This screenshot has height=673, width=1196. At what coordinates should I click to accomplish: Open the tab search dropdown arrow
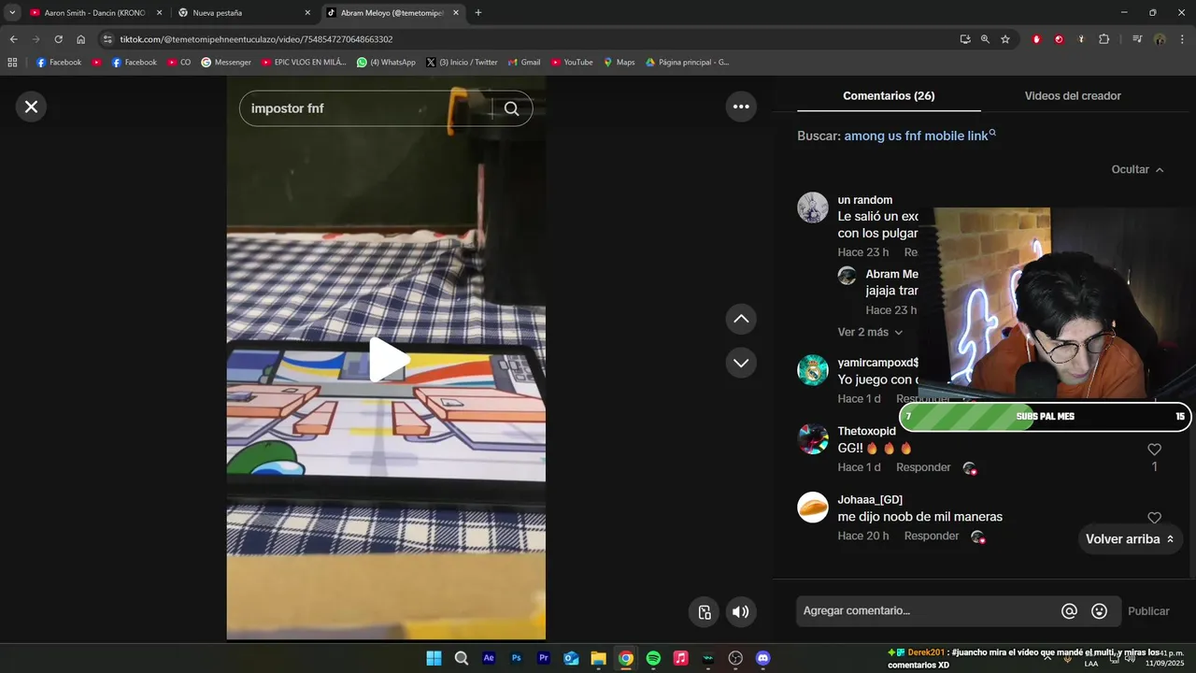point(12,13)
